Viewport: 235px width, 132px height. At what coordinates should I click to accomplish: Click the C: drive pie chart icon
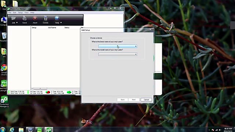click(48, 92)
